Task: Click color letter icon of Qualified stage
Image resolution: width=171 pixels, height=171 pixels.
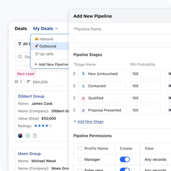Action: (x=83, y=98)
